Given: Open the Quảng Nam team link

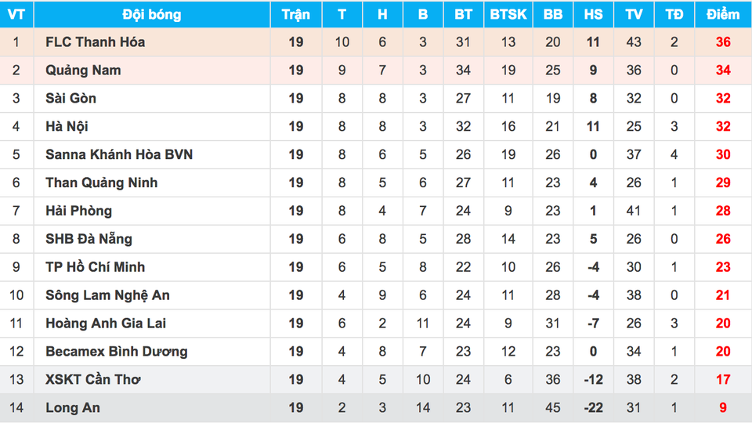Looking at the screenshot, I should [83, 70].
